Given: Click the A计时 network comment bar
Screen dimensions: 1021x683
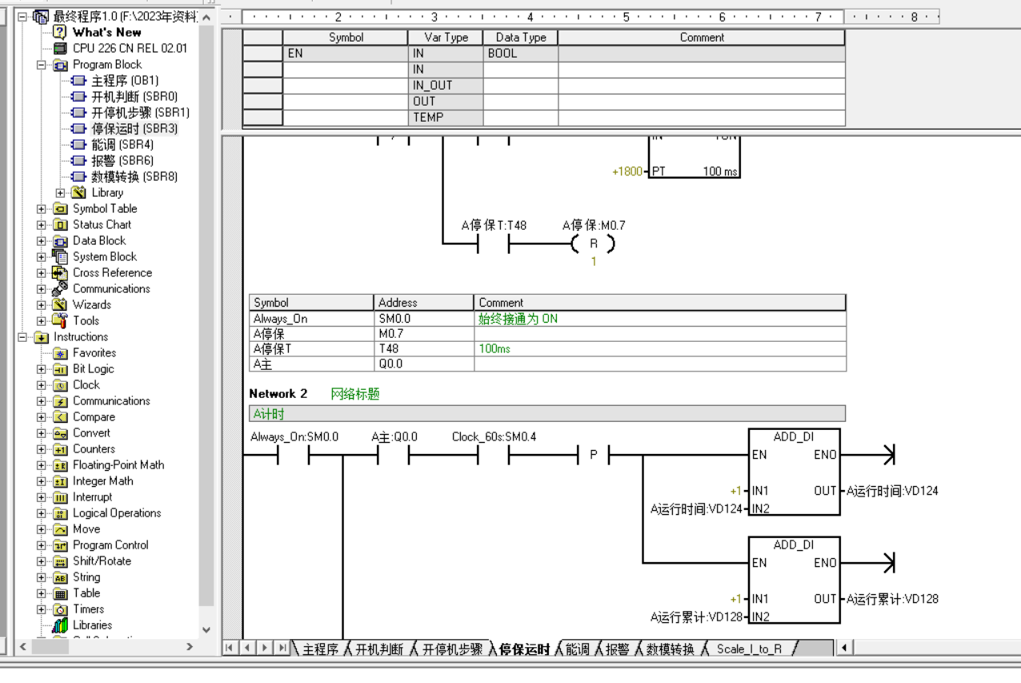Looking at the screenshot, I should (547, 414).
